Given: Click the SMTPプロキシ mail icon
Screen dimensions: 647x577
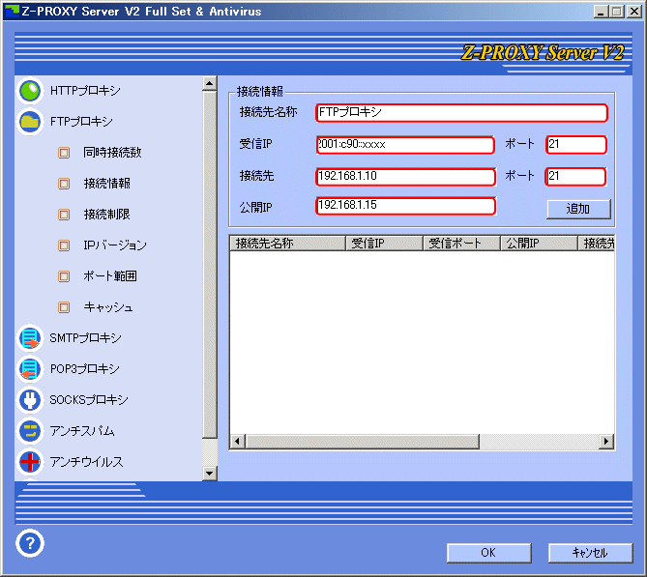Looking at the screenshot, I should point(30,338).
